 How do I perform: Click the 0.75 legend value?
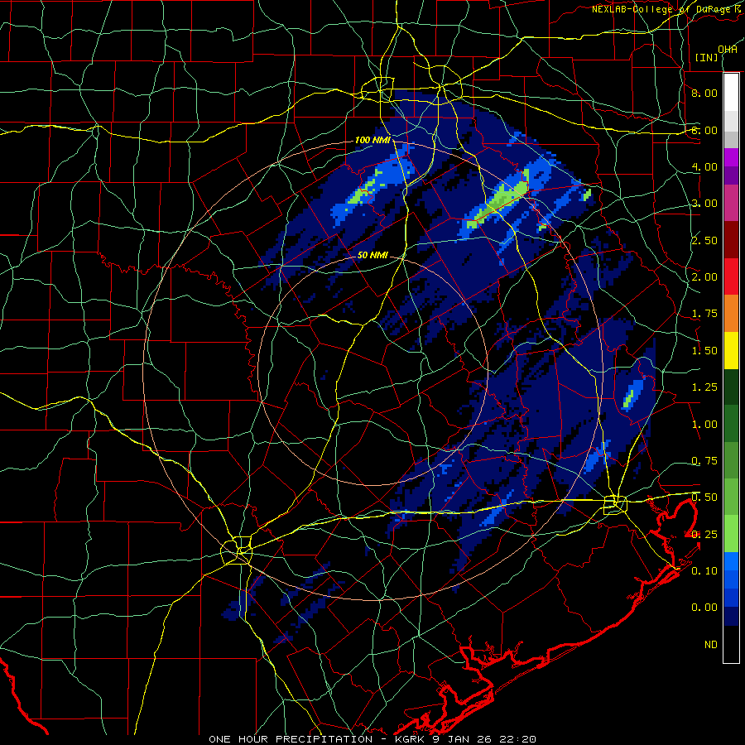point(704,461)
